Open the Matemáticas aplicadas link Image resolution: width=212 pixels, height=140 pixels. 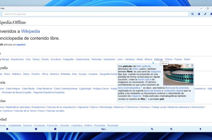coord(18,107)
